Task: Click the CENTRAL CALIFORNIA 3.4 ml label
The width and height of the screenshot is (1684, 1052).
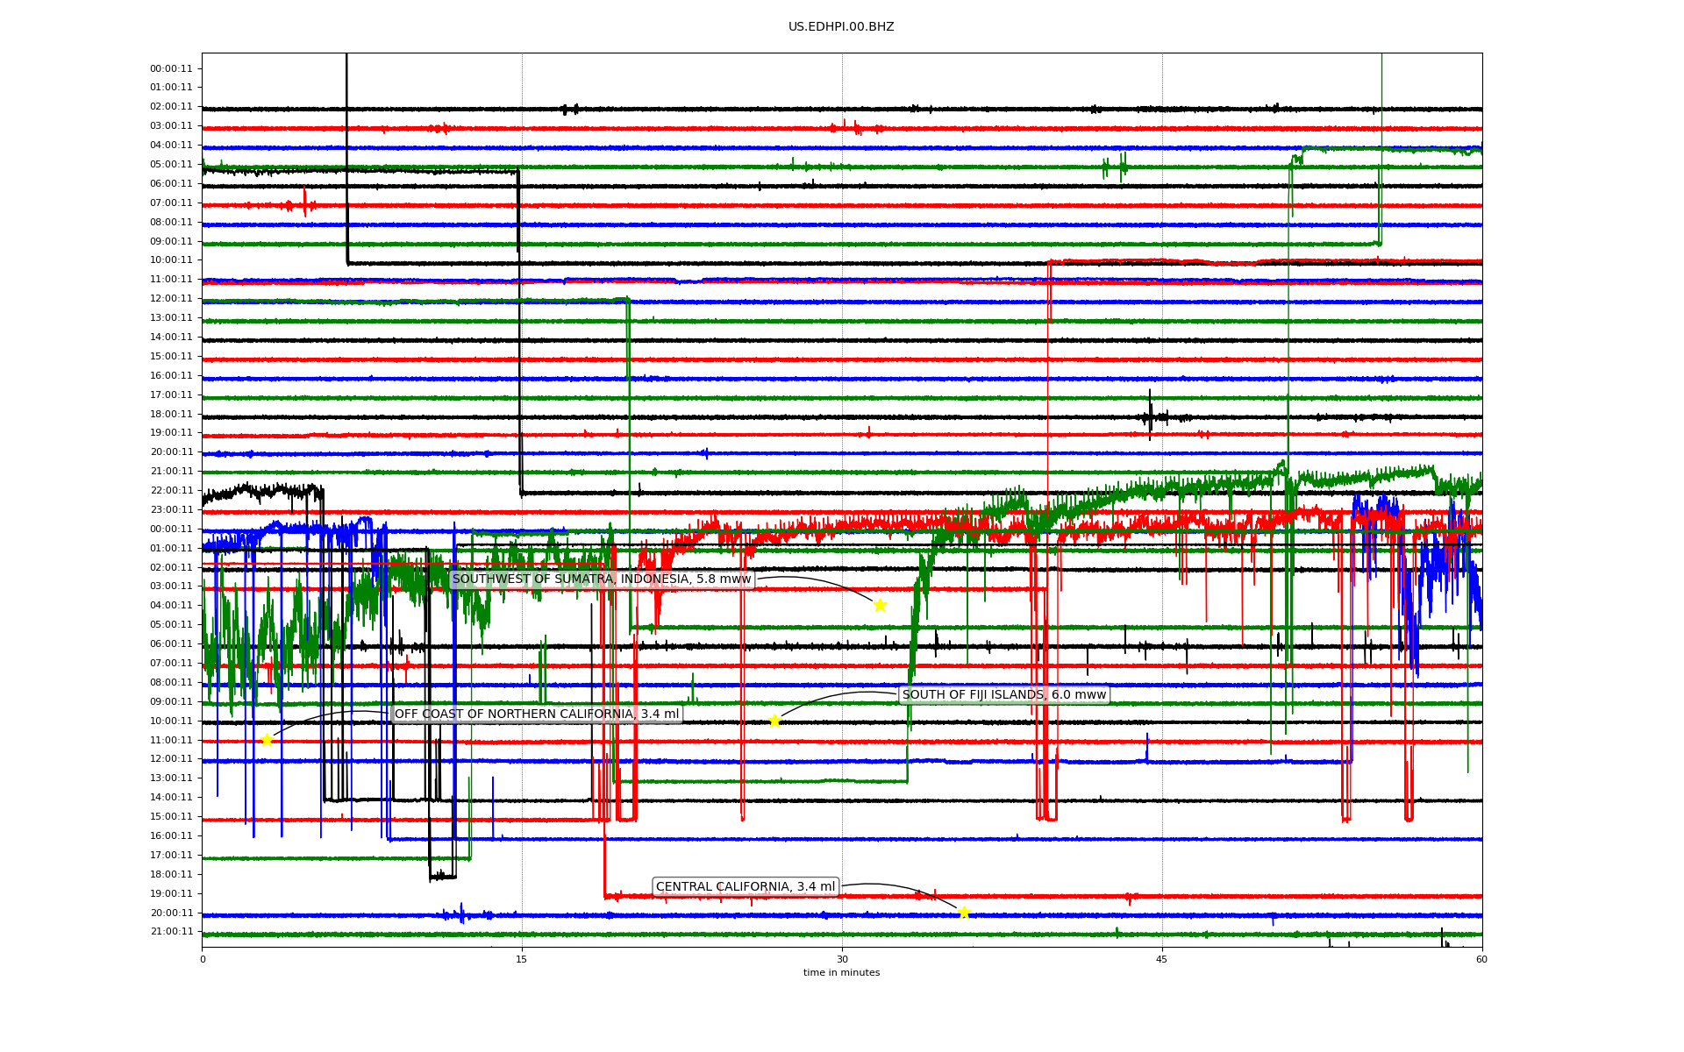Action: tap(746, 887)
